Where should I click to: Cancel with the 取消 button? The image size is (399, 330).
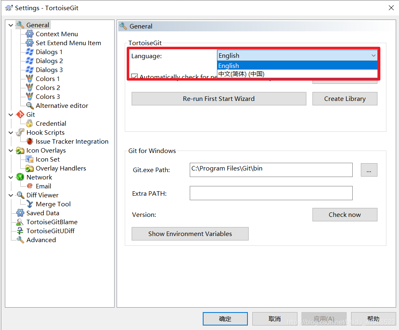tap(275, 319)
